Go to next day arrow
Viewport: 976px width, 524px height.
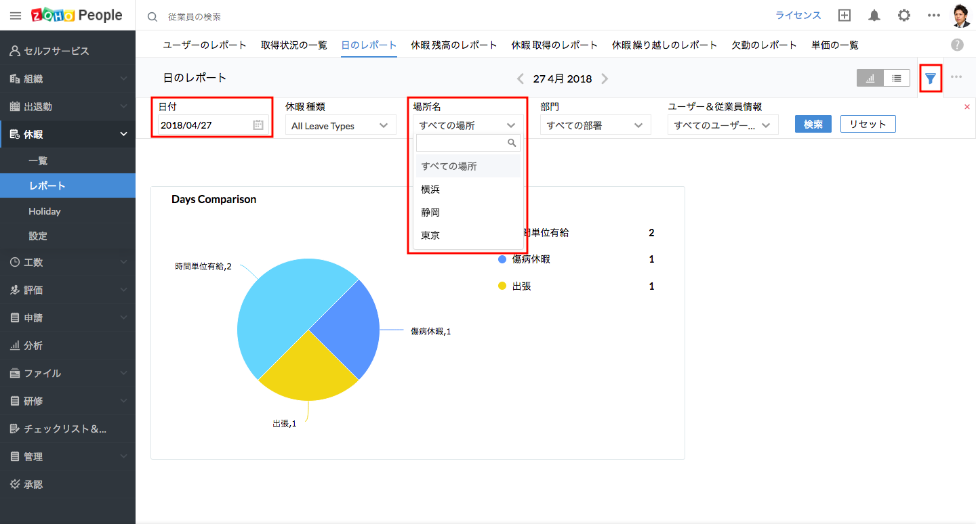(x=605, y=79)
